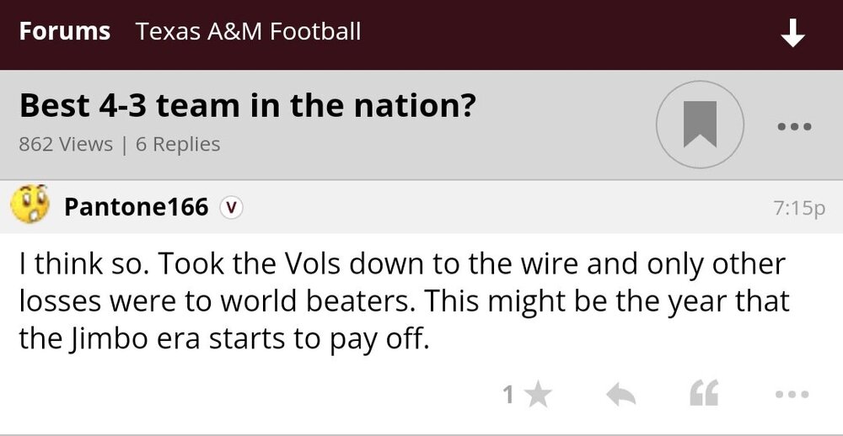Open Pantone166's user profile name
This screenshot has width=843, height=436.
[x=136, y=207]
